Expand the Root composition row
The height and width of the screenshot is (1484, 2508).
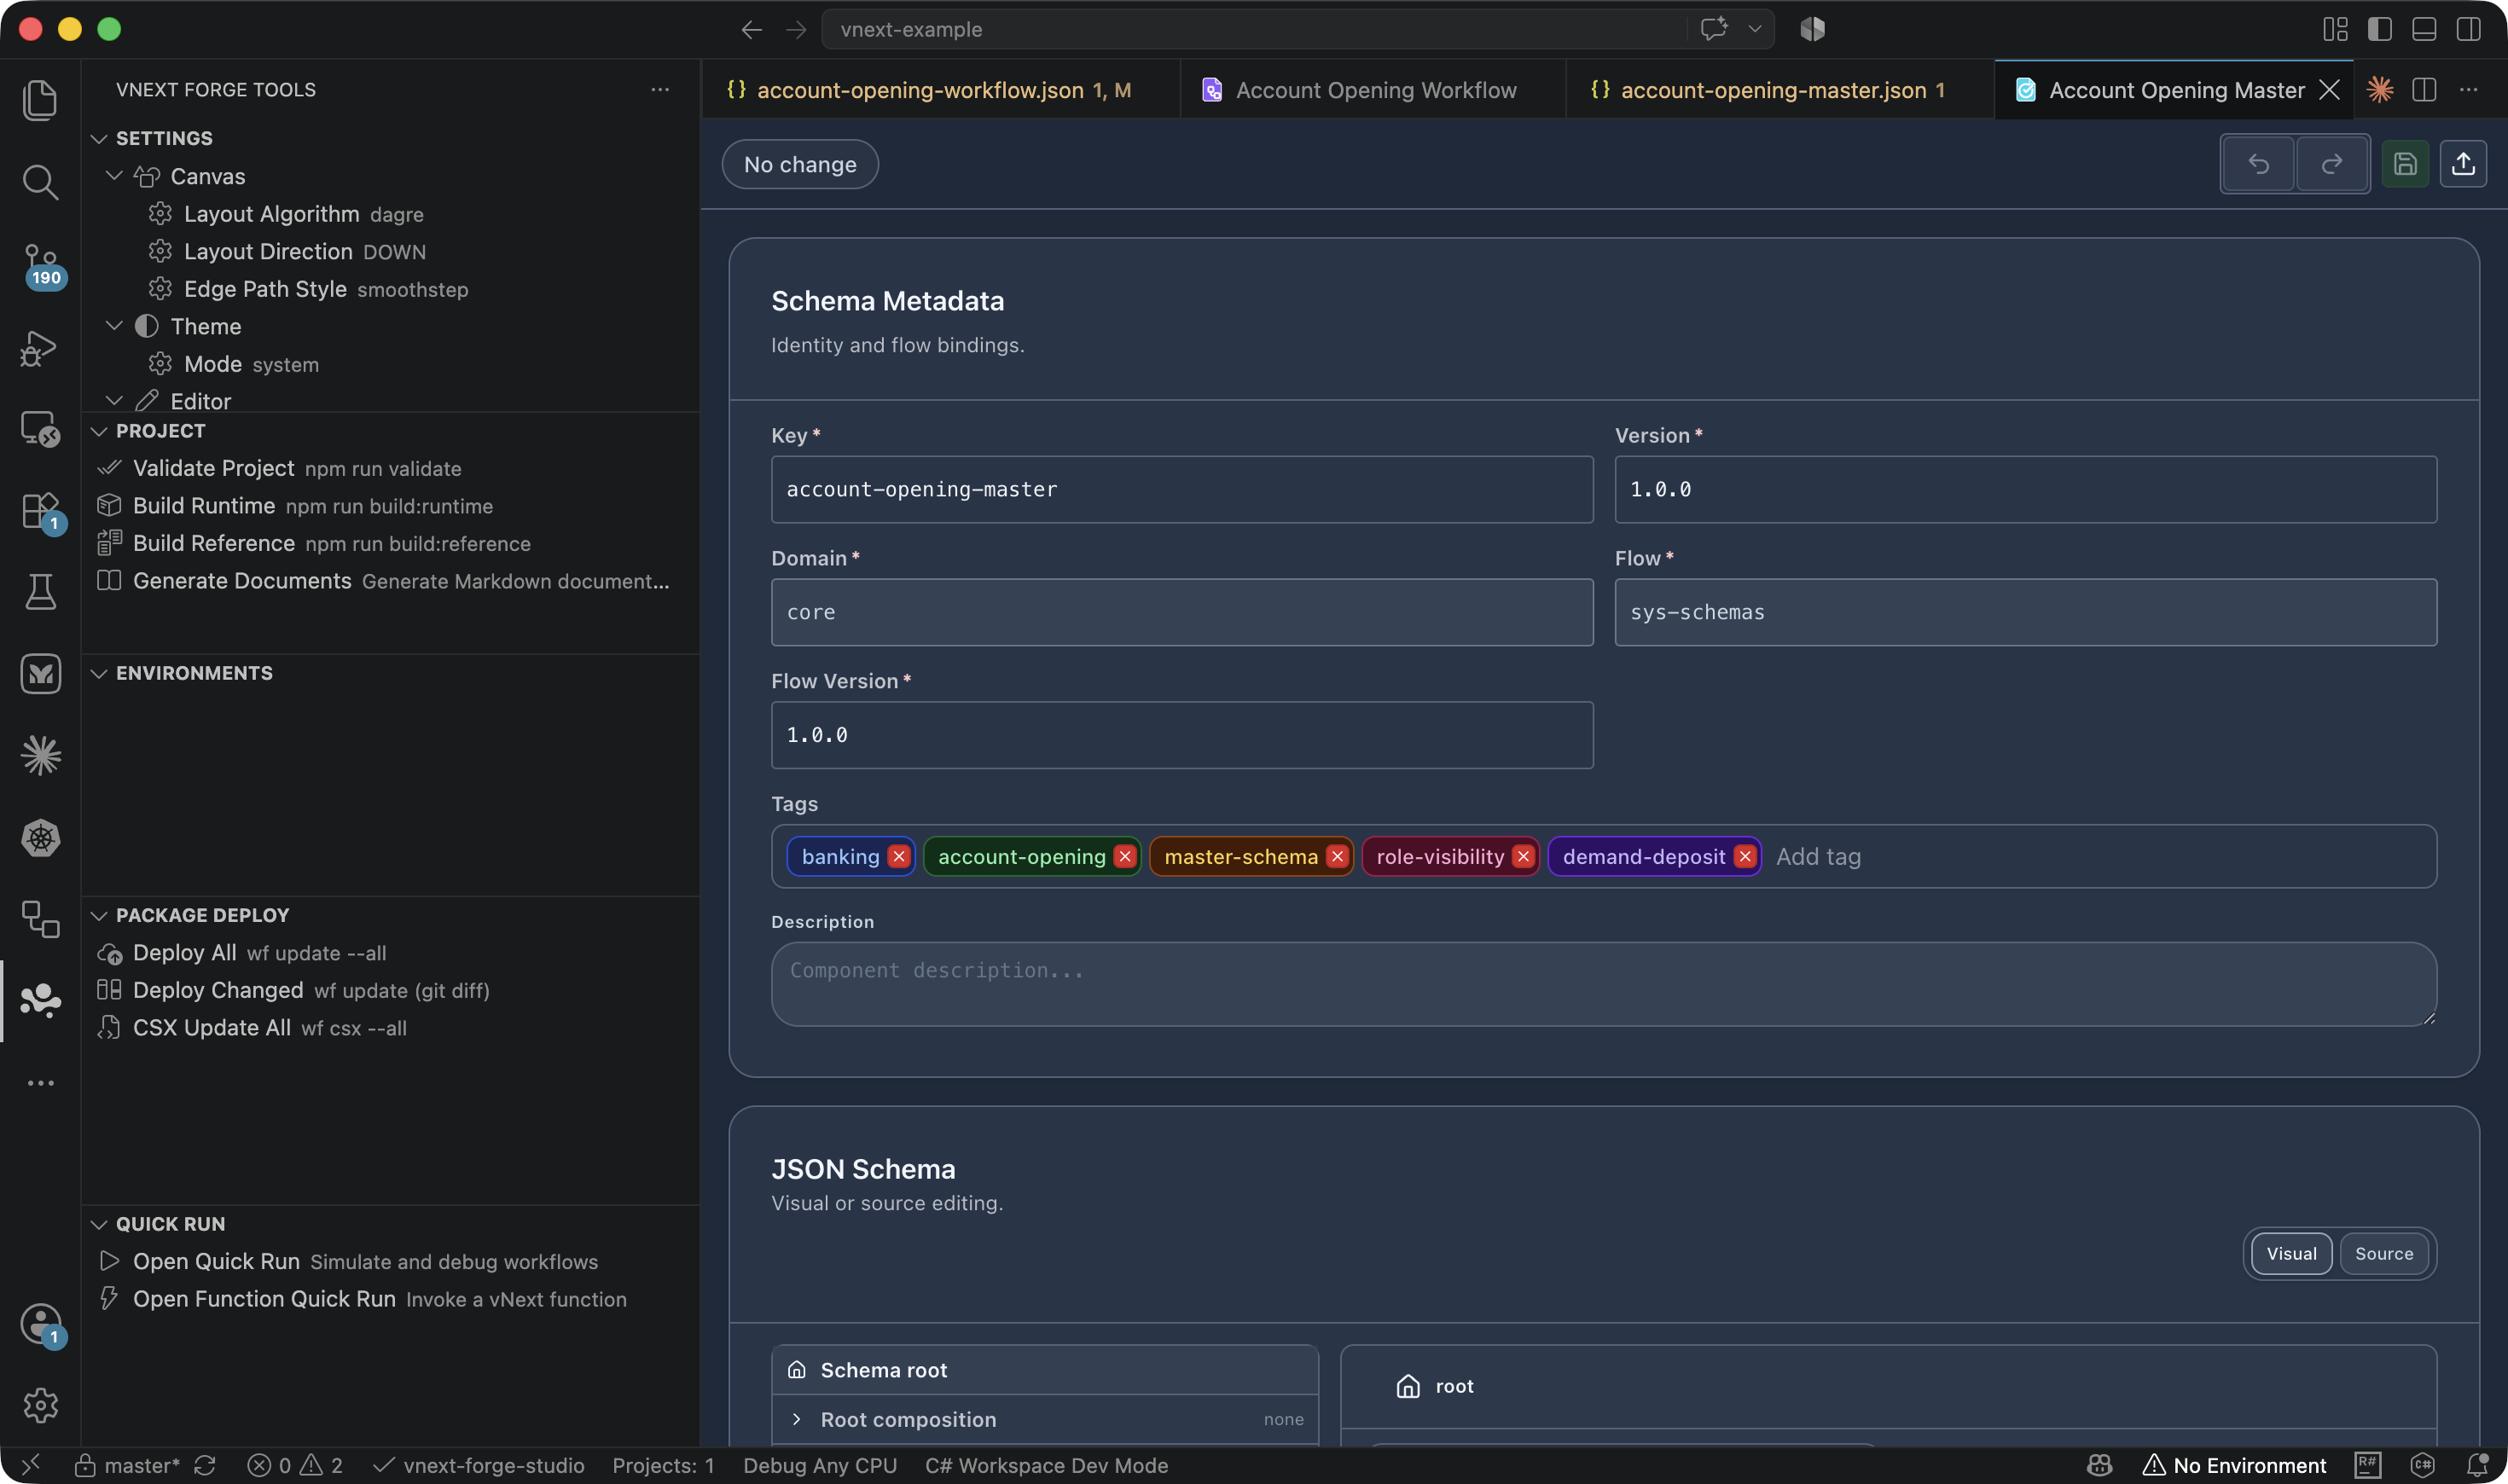click(1045, 1419)
